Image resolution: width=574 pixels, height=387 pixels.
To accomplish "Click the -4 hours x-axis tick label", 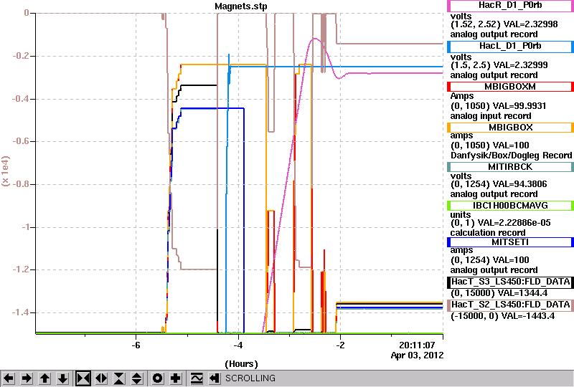I will click(x=238, y=345).
